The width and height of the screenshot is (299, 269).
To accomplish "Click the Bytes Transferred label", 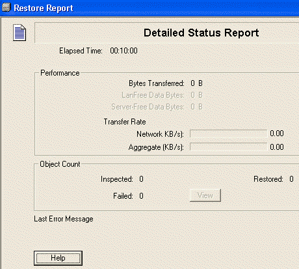I will tap(157, 83).
